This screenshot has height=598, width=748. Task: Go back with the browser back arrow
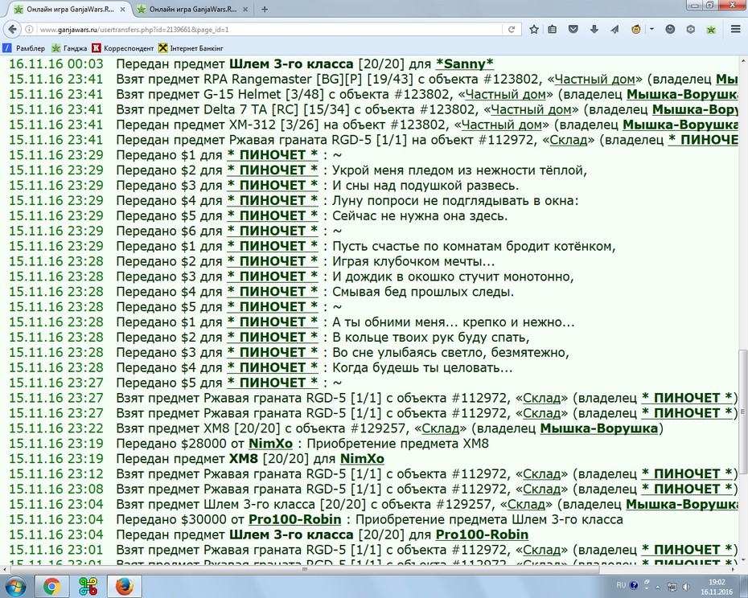pos(12,29)
